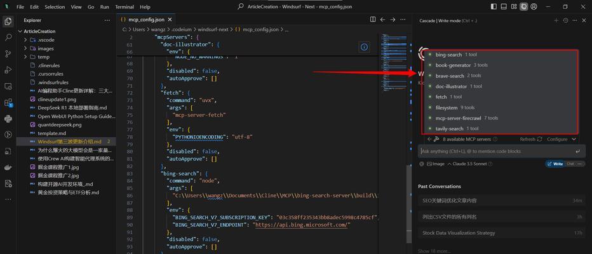Open the Python view in activity bar

(x=8, y=119)
